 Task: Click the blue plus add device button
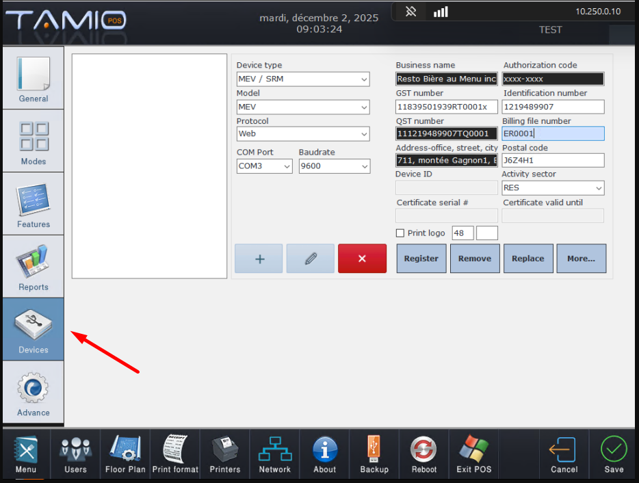pyautogui.click(x=259, y=259)
